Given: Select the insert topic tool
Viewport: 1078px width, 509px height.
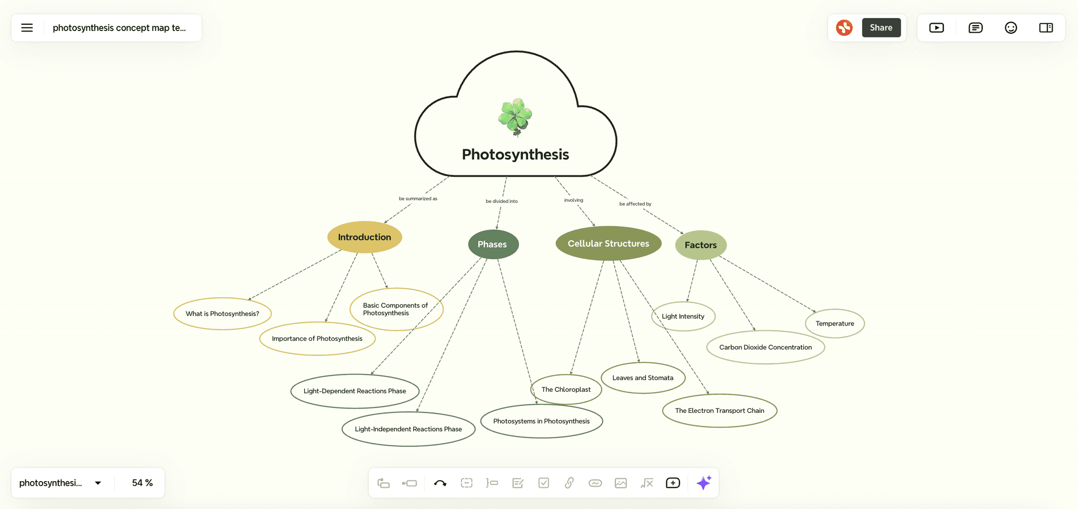Looking at the screenshot, I should click(x=383, y=483).
